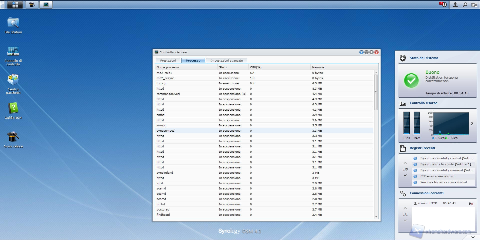Open help for Controllo risorse window
This screenshot has width=480, height=240.
point(361,52)
